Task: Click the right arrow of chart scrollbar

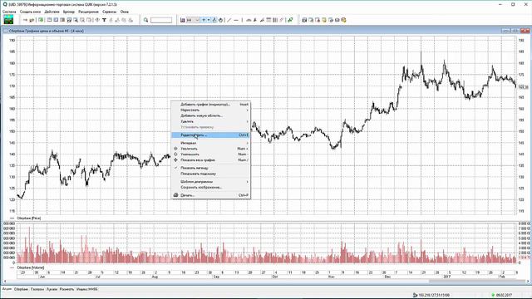Action: point(528,282)
